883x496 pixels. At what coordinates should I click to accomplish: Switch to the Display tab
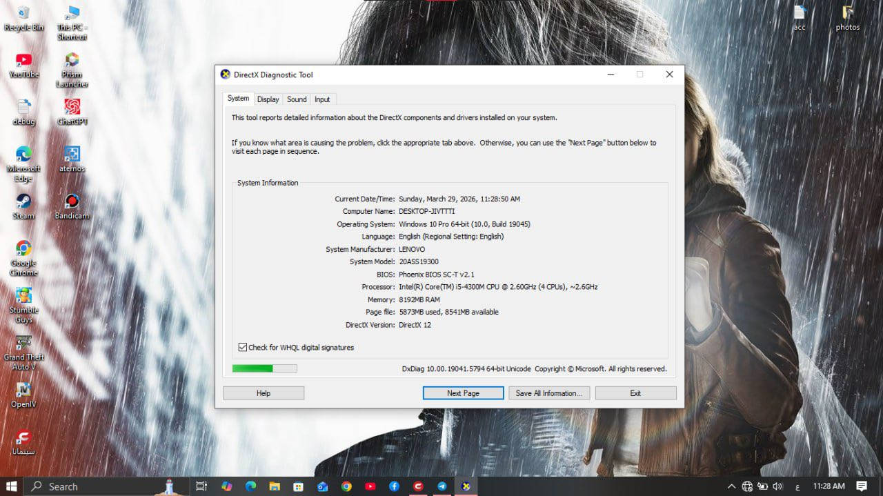click(268, 99)
